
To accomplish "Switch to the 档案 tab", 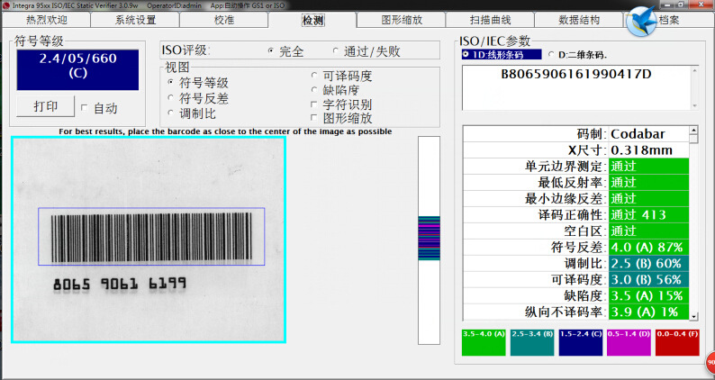I will click(x=669, y=20).
